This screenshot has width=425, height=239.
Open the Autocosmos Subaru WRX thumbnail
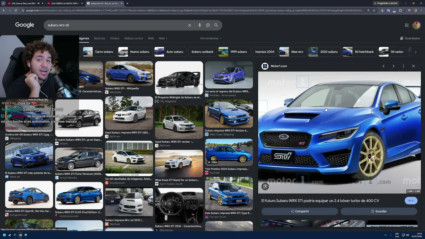click(x=229, y=75)
